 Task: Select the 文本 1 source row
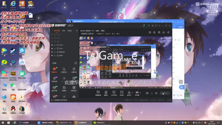(64, 48)
